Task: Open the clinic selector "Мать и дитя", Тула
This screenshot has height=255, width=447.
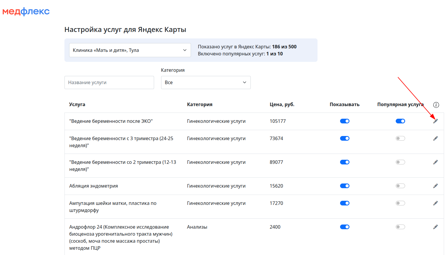Action: (130, 50)
